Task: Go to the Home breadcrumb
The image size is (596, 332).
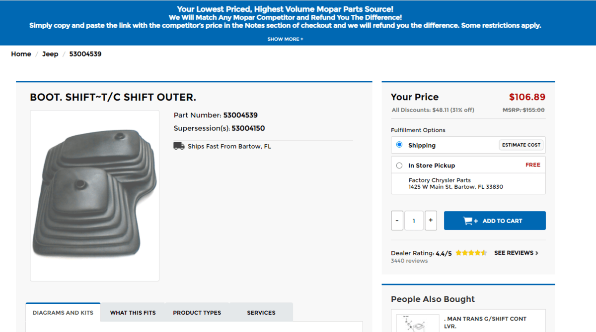Action: click(21, 54)
